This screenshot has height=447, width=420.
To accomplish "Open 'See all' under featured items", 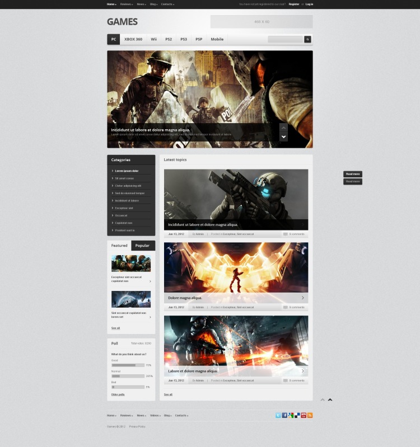I will [115, 328].
